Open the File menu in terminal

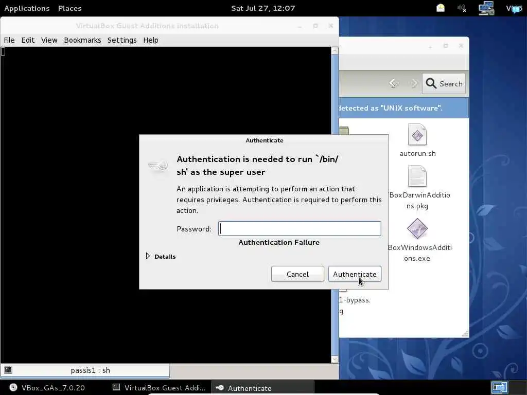[9, 40]
